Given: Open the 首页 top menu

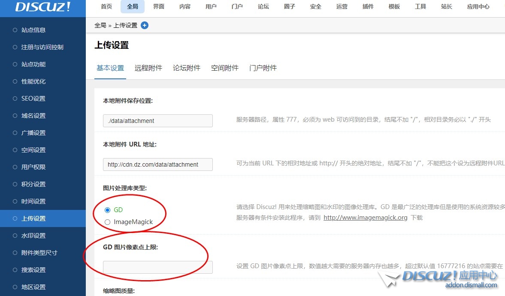Looking at the screenshot, I should pos(106,7).
